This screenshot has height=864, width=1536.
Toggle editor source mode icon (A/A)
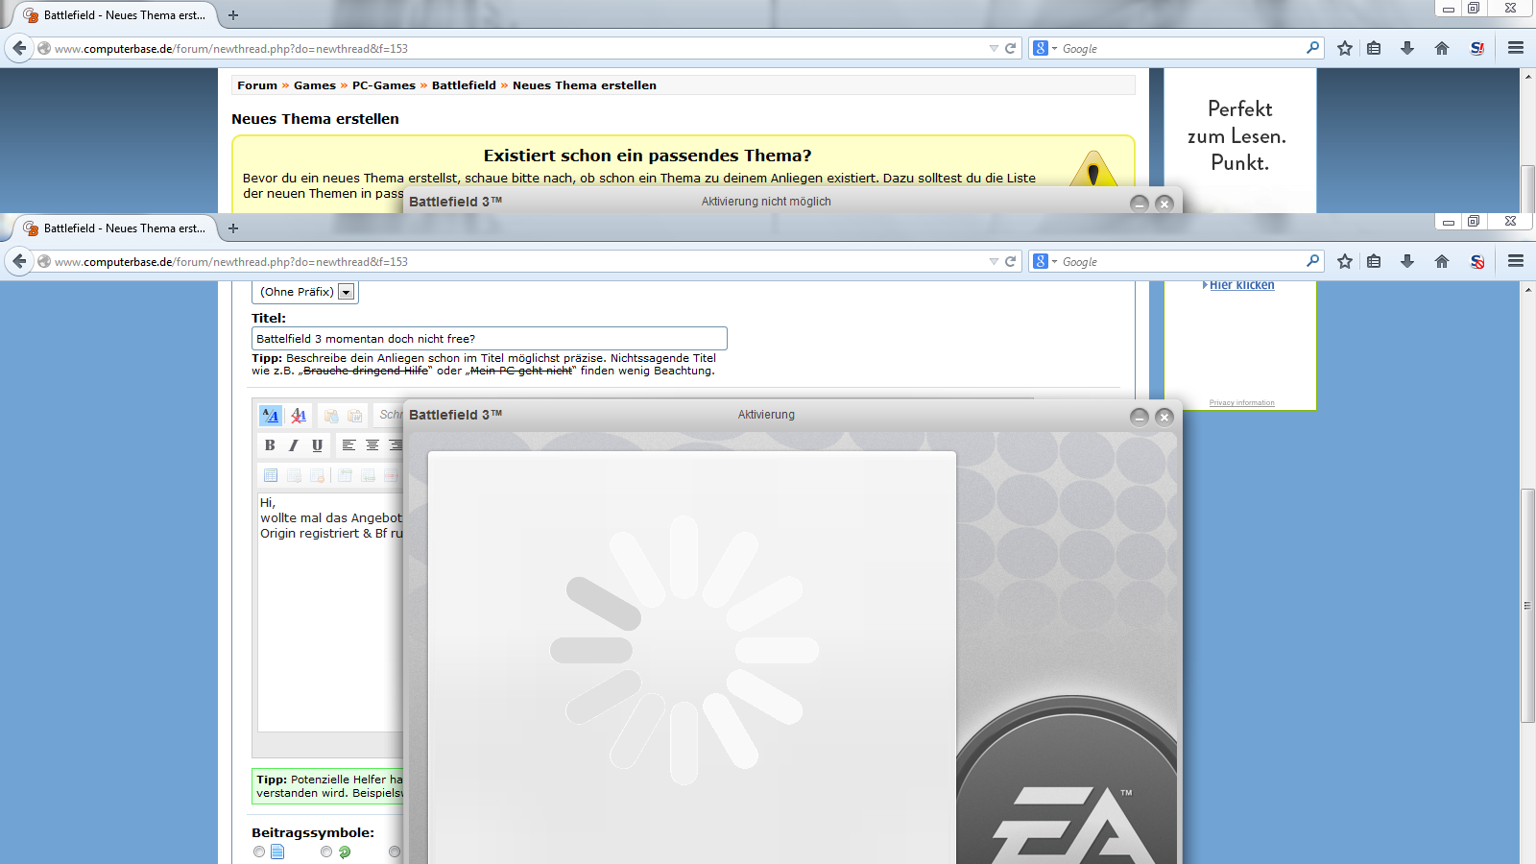(x=271, y=416)
